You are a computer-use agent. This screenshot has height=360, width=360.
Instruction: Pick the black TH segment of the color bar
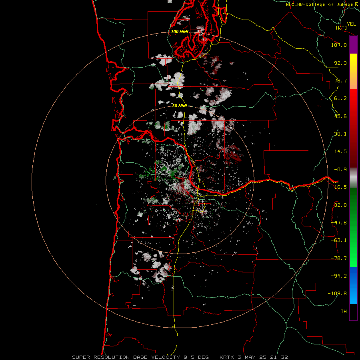click(x=353, y=312)
